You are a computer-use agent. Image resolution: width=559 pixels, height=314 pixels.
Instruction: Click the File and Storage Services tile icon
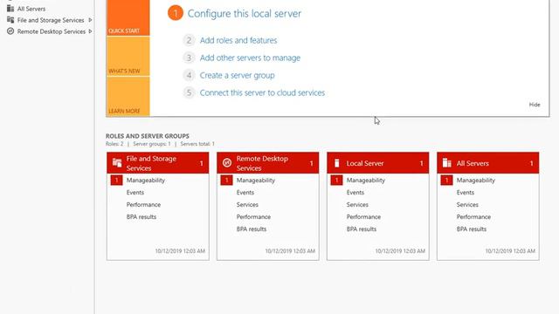click(117, 163)
